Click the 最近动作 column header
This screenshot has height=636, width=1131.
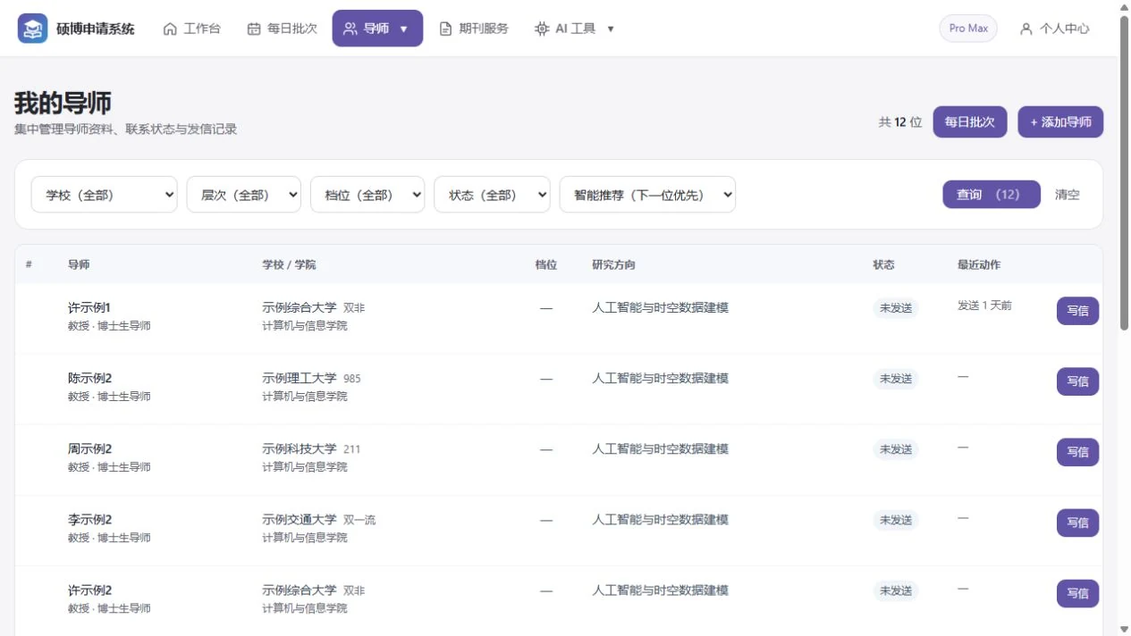(x=979, y=265)
